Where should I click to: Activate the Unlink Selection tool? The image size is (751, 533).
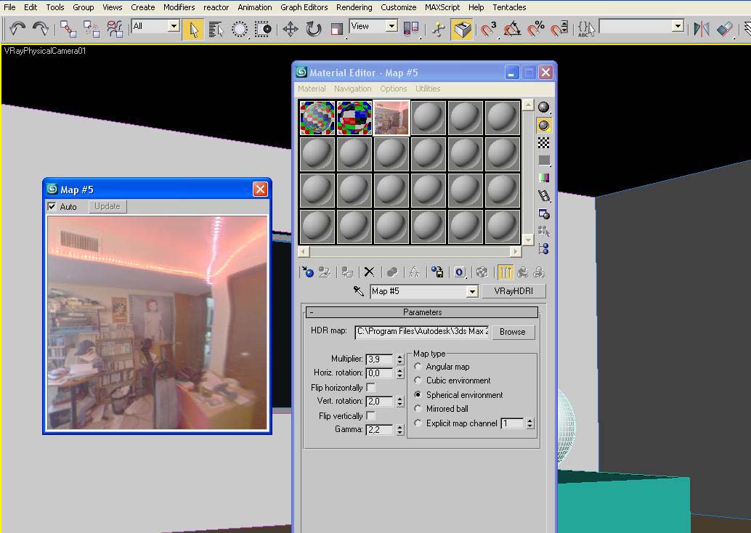pyautogui.click(x=91, y=29)
